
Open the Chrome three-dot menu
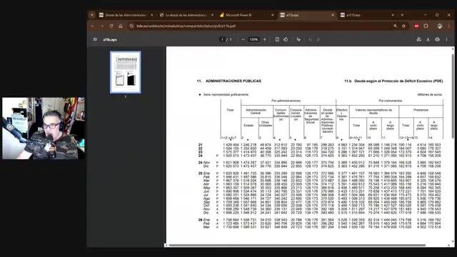[x=449, y=26]
